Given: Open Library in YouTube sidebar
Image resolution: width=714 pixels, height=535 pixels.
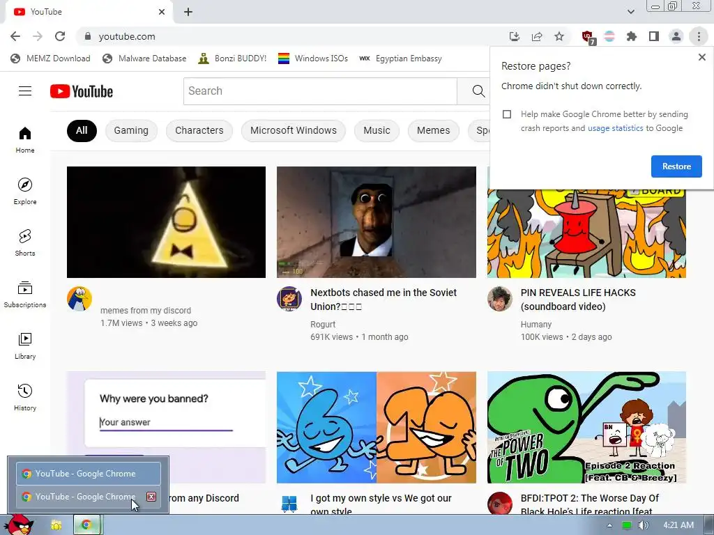Looking at the screenshot, I should [x=25, y=346].
